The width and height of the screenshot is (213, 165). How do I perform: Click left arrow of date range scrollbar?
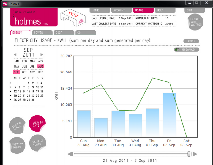click(x=70, y=154)
